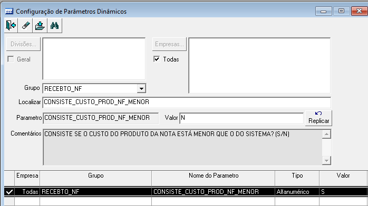Image resolution: width=368 pixels, height=206 pixels.
Task: Click the binoculars search toolbar icon
Action: (x=54, y=25)
